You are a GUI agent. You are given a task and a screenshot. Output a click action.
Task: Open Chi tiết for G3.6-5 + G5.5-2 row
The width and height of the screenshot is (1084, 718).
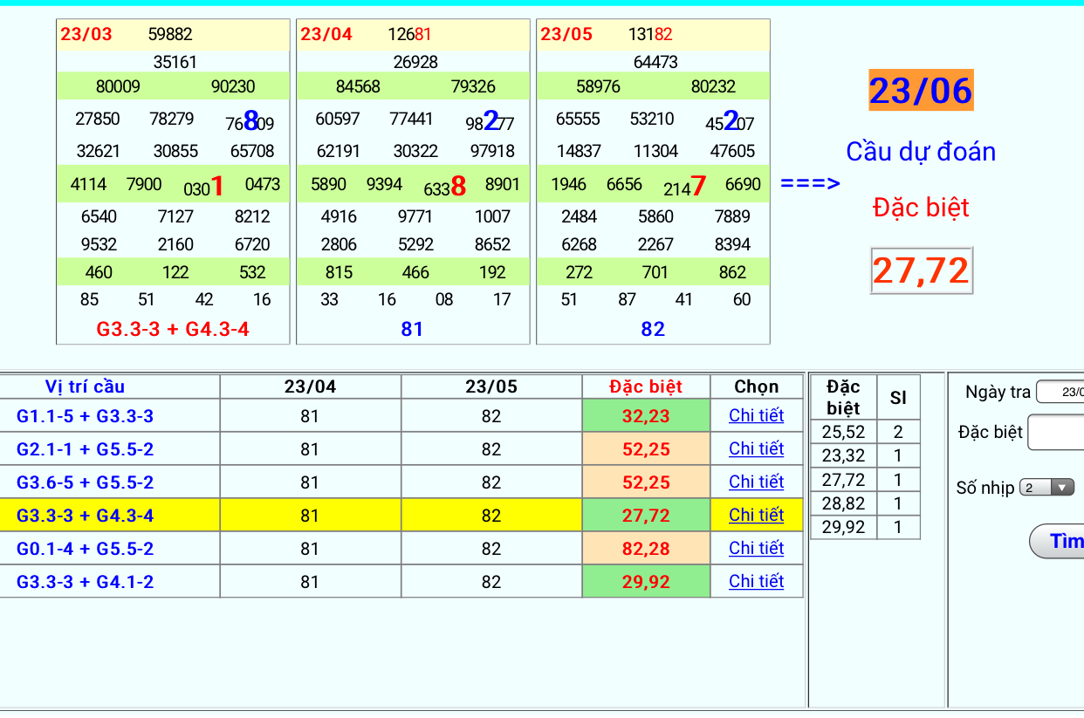pos(756,482)
